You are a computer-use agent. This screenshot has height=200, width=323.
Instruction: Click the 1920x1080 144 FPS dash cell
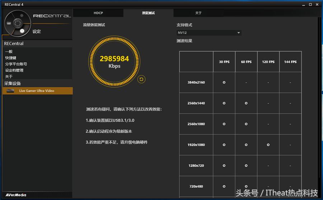tap(290, 145)
